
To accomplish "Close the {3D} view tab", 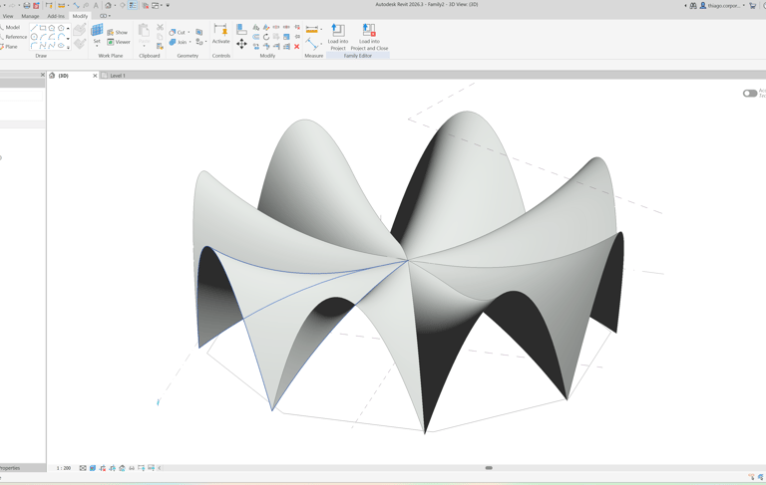I will pos(95,76).
